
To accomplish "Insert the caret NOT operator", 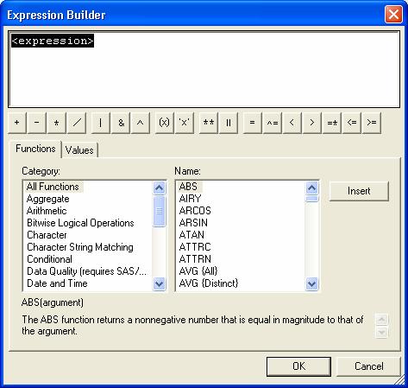I will pyautogui.click(x=141, y=123).
